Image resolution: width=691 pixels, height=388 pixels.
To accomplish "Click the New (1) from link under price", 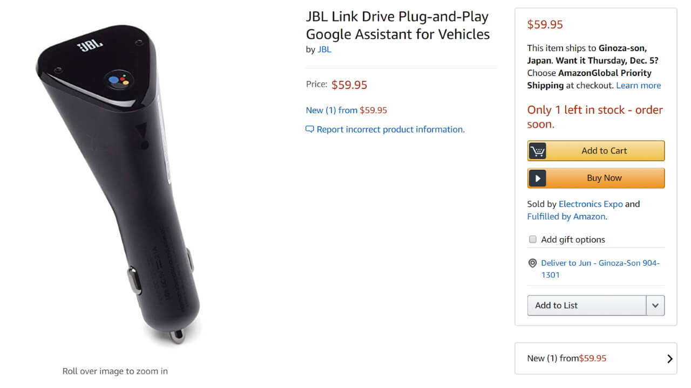I will point(331,110).
